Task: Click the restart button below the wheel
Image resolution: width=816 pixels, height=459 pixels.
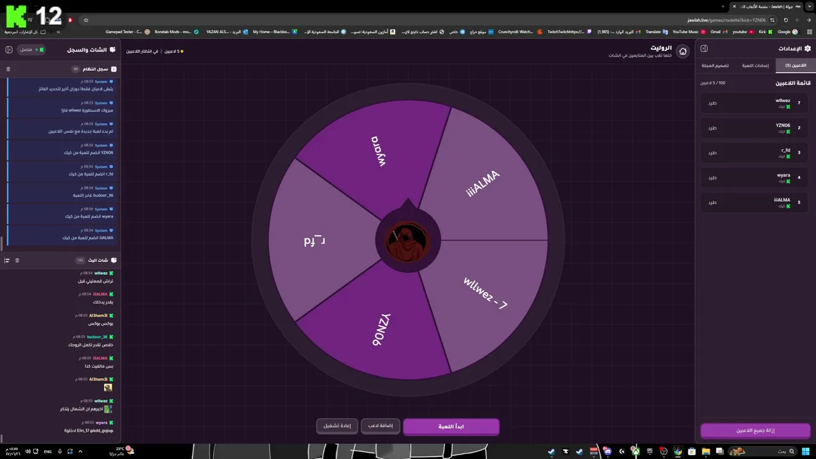Action: click(x=337, y=426)
